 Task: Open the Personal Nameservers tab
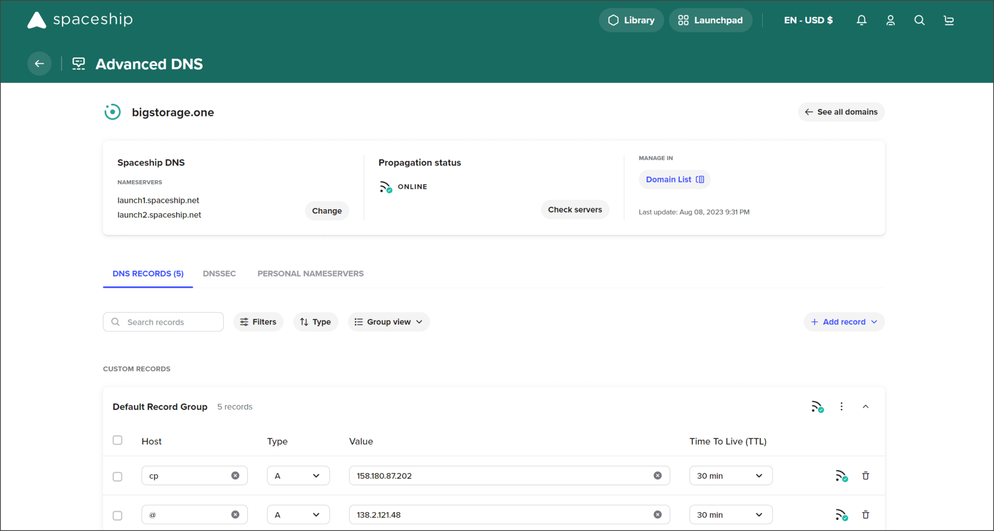[310, 274]
